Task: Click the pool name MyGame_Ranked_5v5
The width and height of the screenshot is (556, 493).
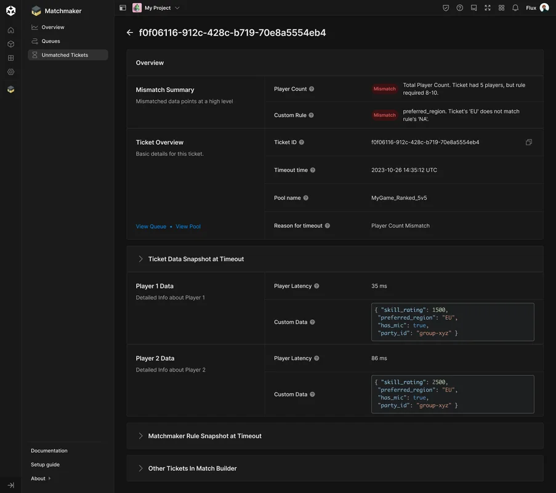Action: tap(399, 198)
